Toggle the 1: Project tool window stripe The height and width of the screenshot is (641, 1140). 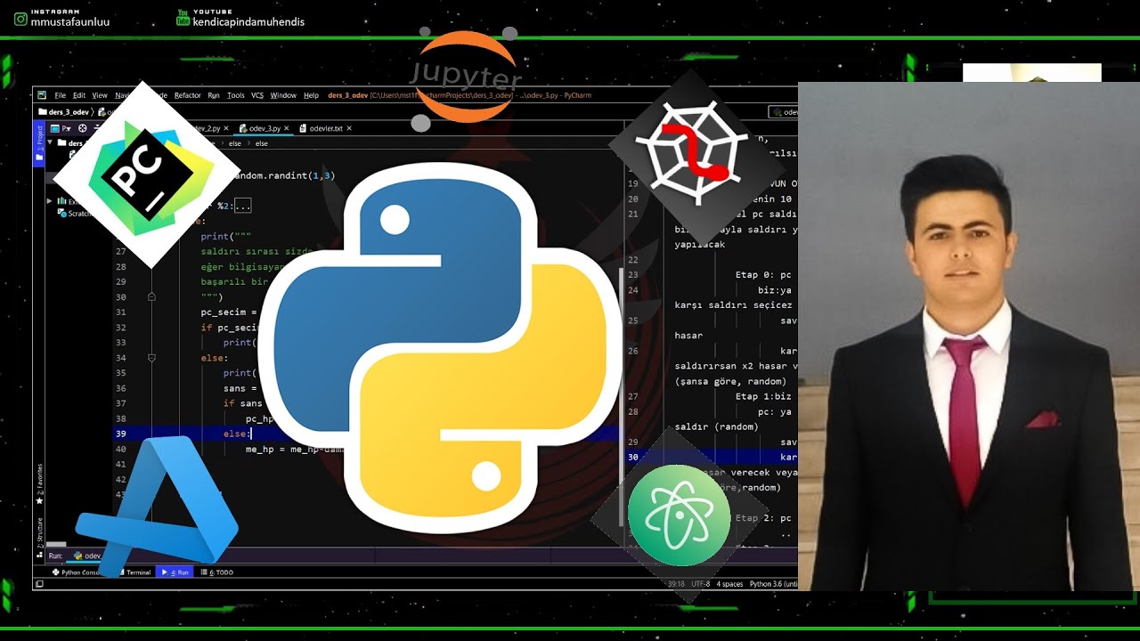click(38, 143)
